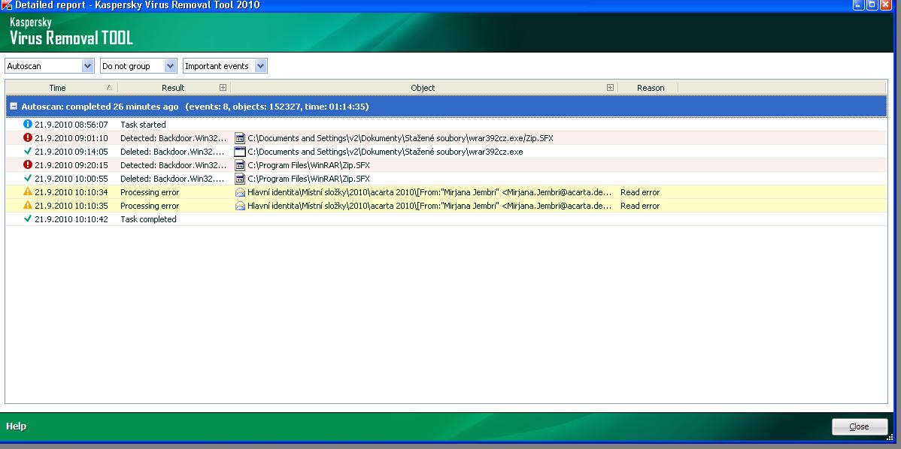Select Processing error text at 10:10:34
This screenshot has height=449, width=901.
pyautogui.click(x=150, y=192)
